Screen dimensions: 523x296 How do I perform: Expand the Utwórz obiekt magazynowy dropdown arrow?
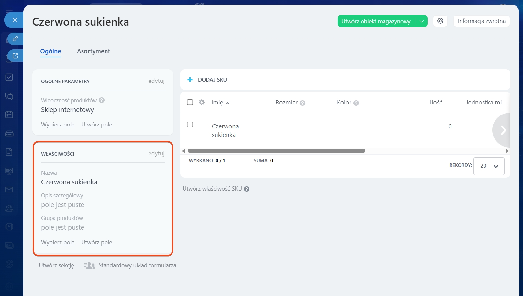pos(421,21)
